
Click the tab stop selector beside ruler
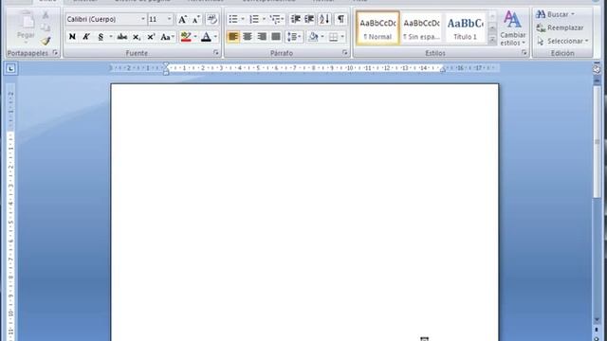[x=10, y=69]
